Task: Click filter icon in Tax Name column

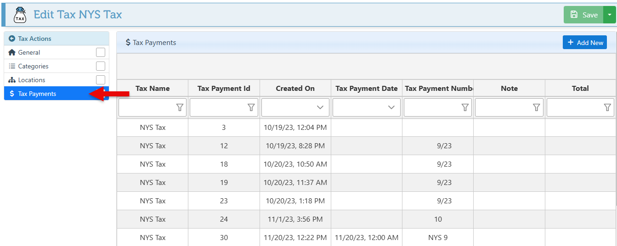Action: 180,107
